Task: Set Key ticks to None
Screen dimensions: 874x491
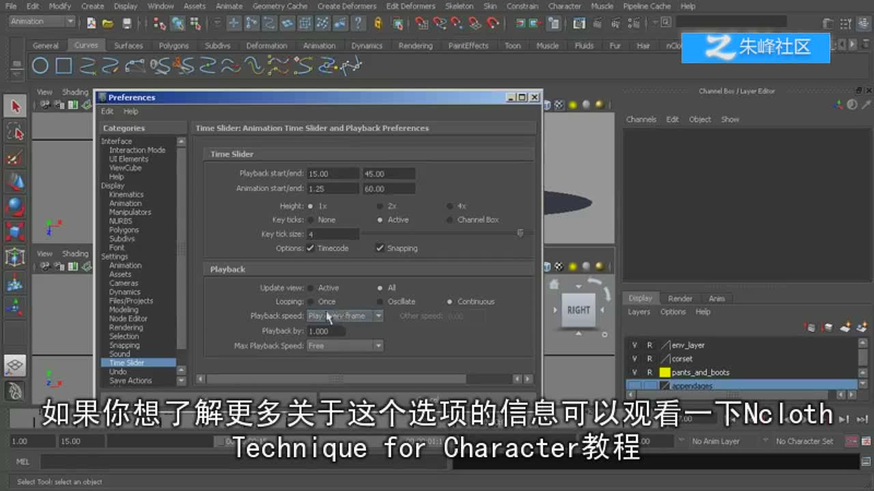Action: [311, 220]
